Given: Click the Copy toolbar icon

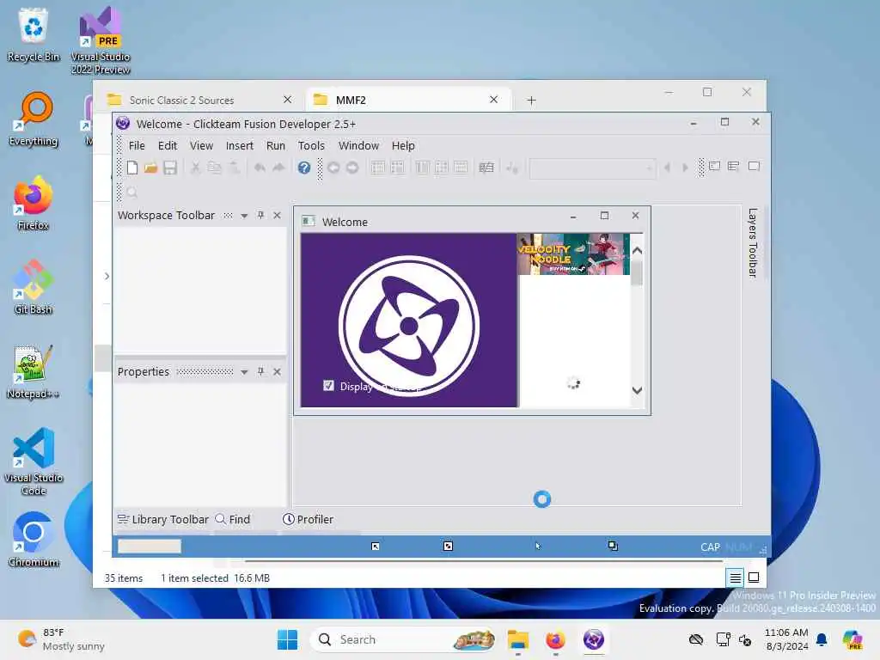Looking at the screenshot, I should (214, 168).
